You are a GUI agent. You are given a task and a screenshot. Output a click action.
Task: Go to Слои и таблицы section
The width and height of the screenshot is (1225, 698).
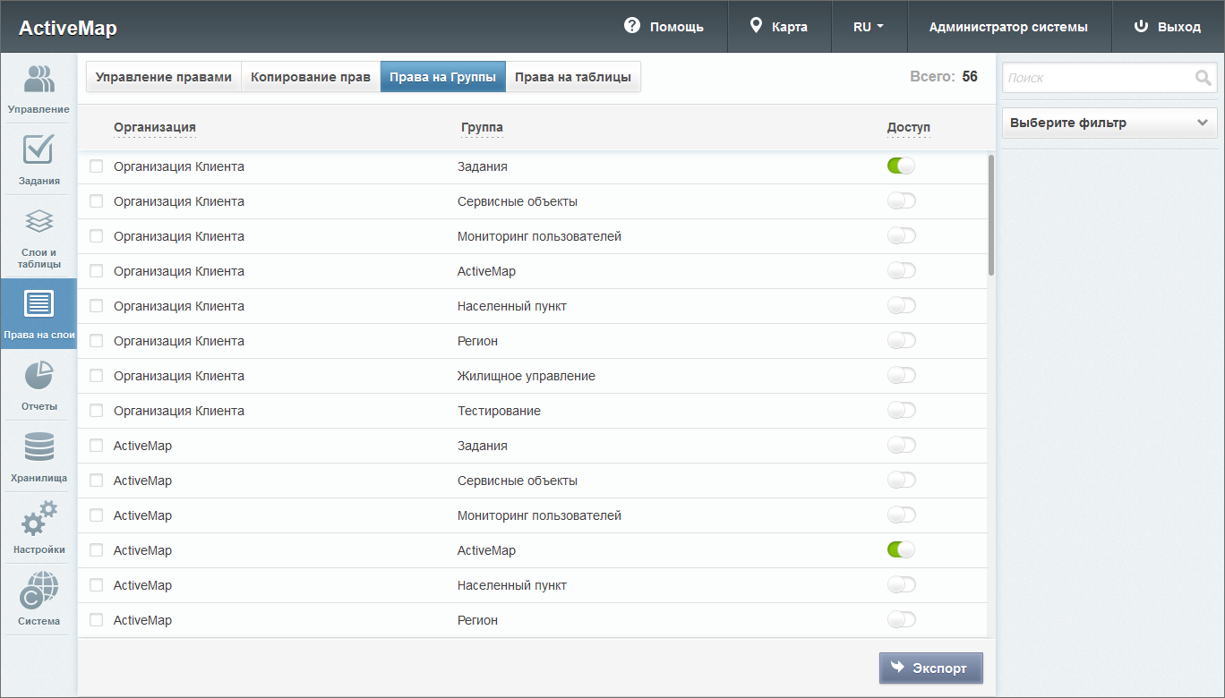pos(39,236)
